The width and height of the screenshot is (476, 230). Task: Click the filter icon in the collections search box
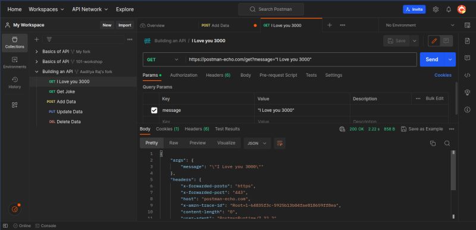(x=49, y=39)
